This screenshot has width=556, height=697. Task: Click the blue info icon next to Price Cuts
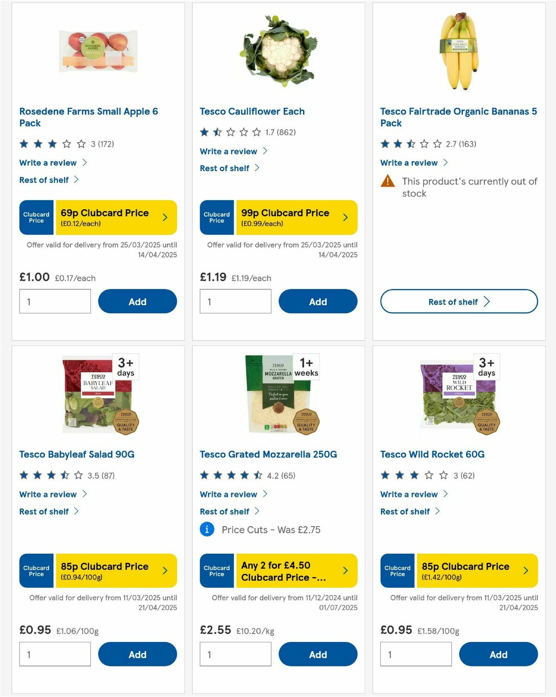click(x=207, y=529)
